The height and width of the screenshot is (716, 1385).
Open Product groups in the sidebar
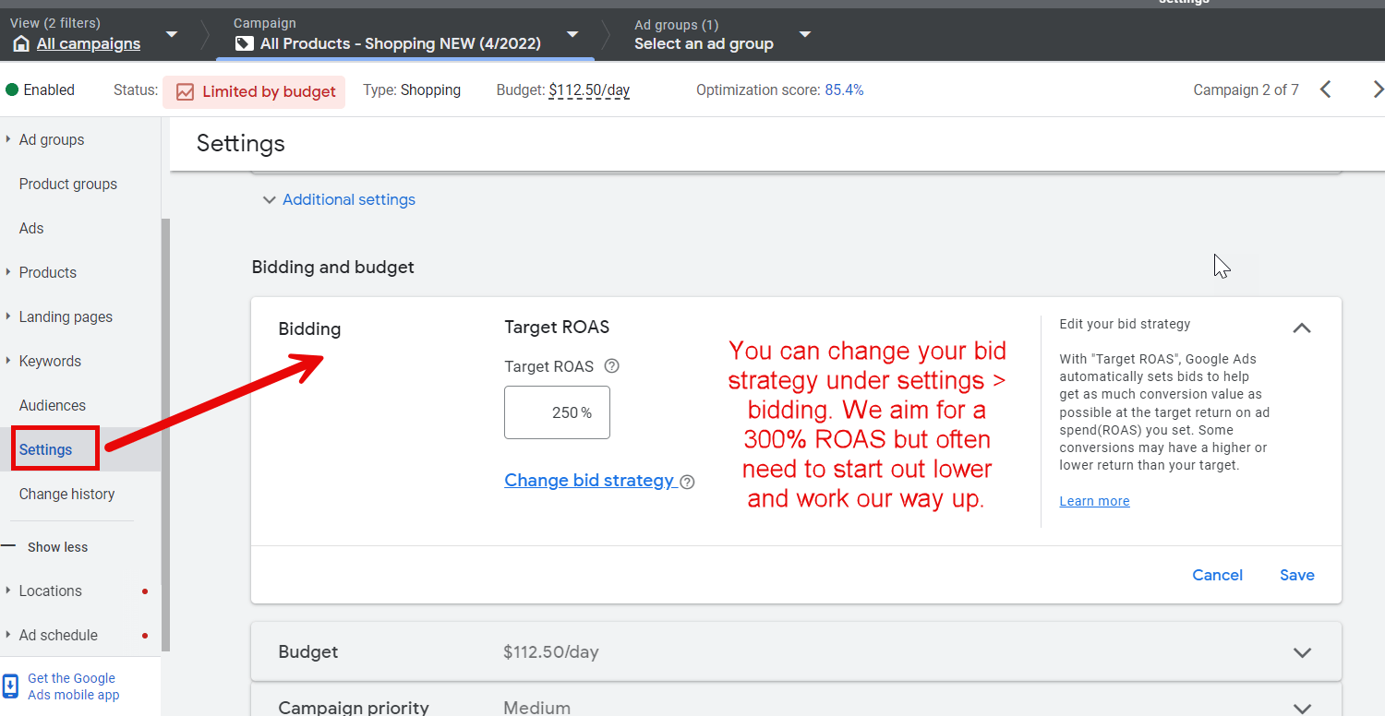pos(68,184)
